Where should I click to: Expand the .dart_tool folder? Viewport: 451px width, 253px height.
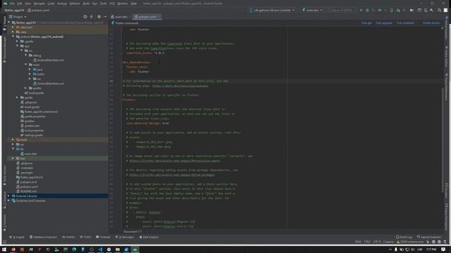[13, 27]
